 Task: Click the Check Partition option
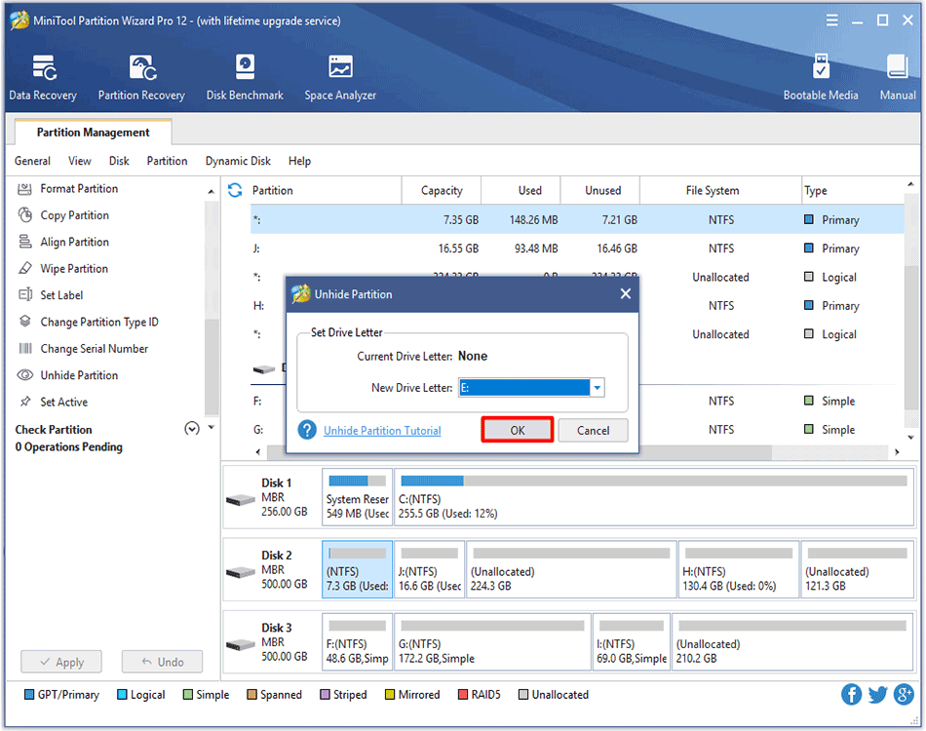[54, 429]
